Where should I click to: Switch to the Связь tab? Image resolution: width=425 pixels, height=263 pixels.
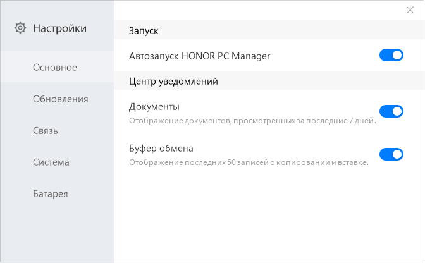[46, 130]
